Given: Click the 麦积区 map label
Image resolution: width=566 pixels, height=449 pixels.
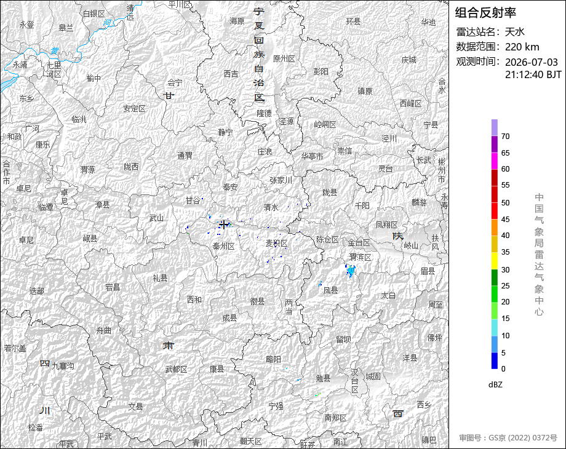Looking at the screenshot, I should [276, 244].
